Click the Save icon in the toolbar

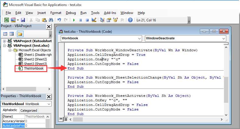(x=23, y=20)
